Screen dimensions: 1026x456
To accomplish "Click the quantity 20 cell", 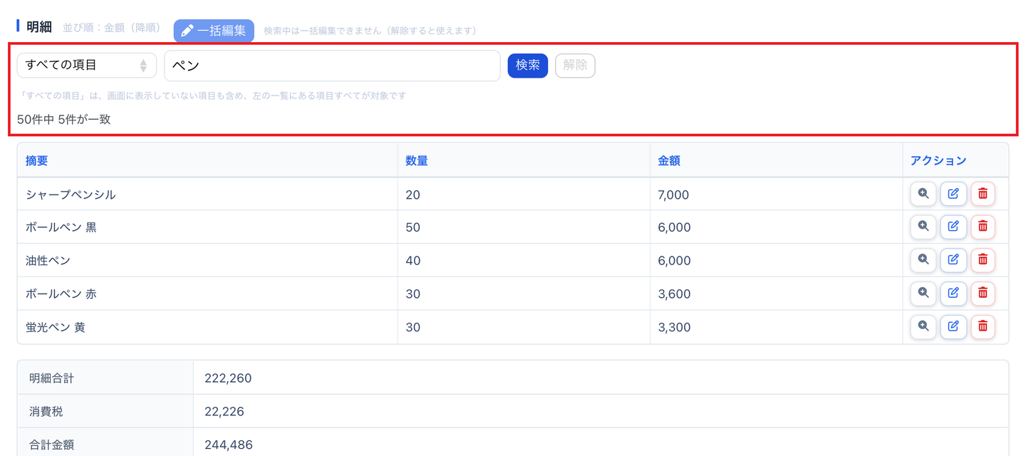I will [x=524, y=195].
